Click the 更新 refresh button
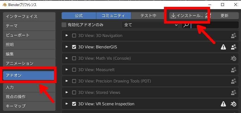 tap(221, 16)
